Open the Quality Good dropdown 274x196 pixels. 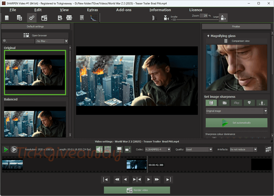pyautogui.click(x=199, y=149)
